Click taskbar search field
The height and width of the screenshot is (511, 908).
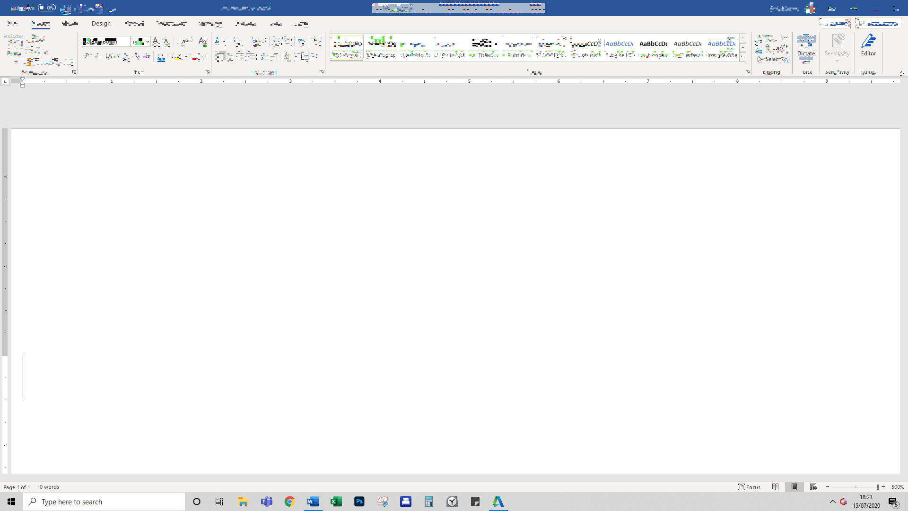pyautogui.click(x=104, y=502)
